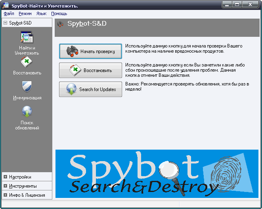Click the globe icon on Search for Updates

tap(71, 89)
